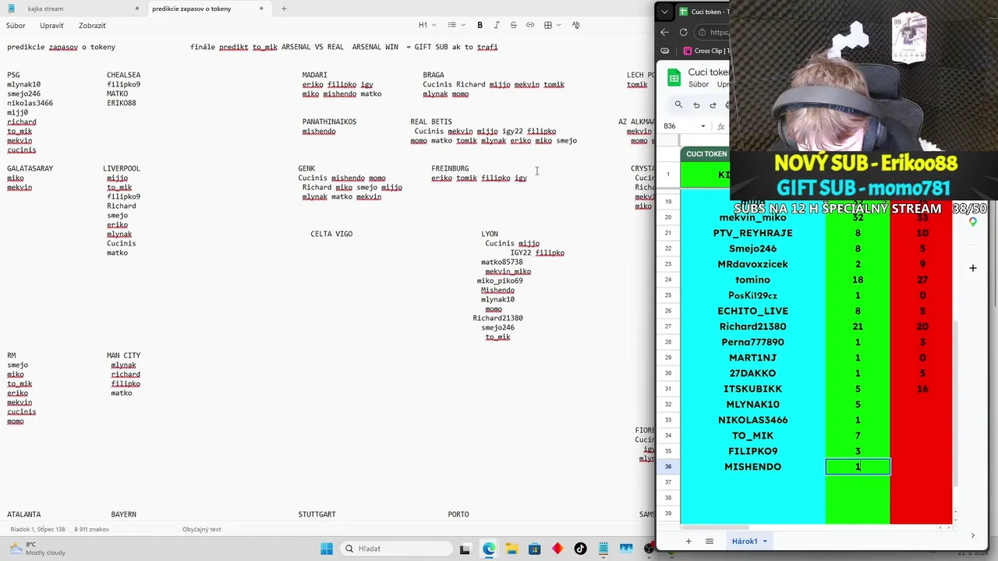
Task: Select the predikcie zapasov o tokeny tab
Action: point(192,9)
